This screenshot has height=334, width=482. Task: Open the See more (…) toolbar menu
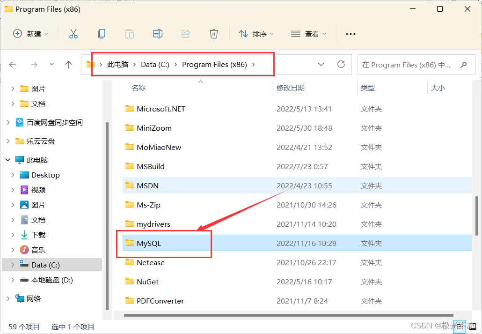350,33
